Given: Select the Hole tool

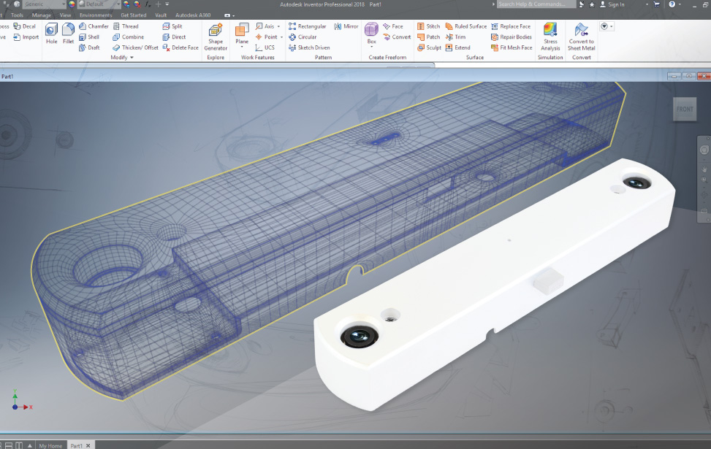Looking at the screenshot, I should 51,33.
